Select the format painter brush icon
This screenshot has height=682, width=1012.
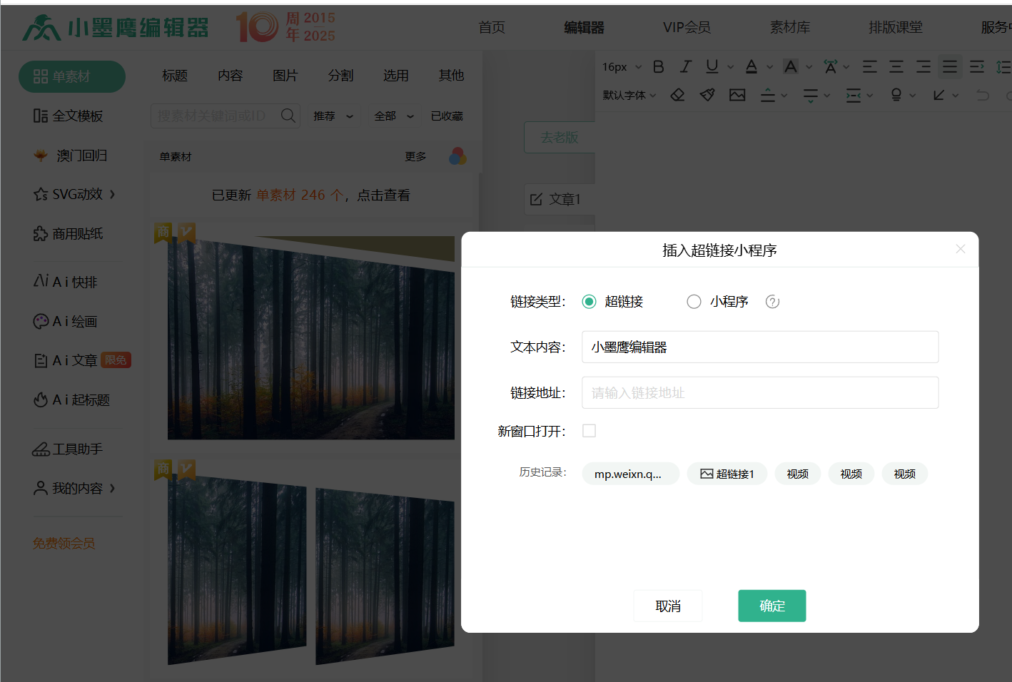[707, 95]
